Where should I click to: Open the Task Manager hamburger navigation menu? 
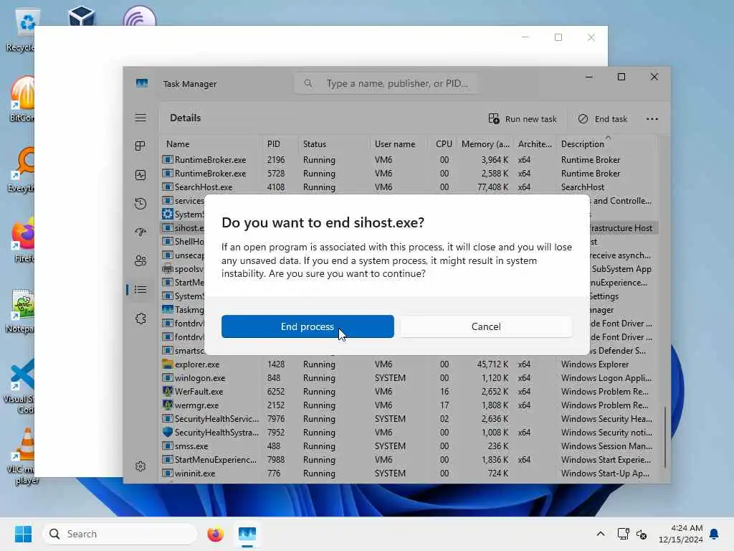tap(140, 118)
